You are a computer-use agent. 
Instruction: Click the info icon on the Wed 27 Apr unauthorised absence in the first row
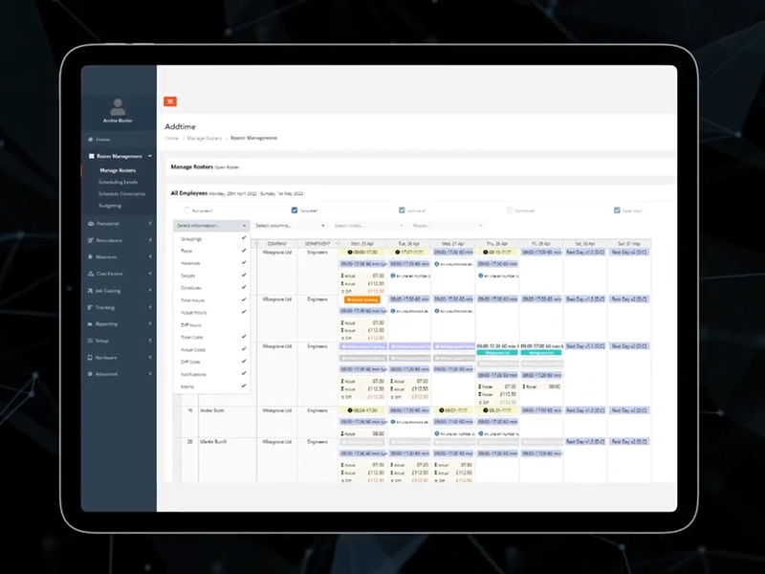coord(437,264)
